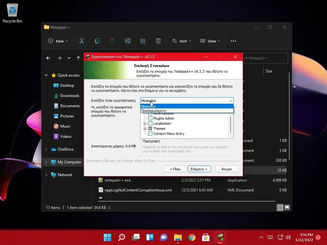327x245 pixels.
Task: Open File Explorer from the taskbar
Action: click(x=178, y=237)
